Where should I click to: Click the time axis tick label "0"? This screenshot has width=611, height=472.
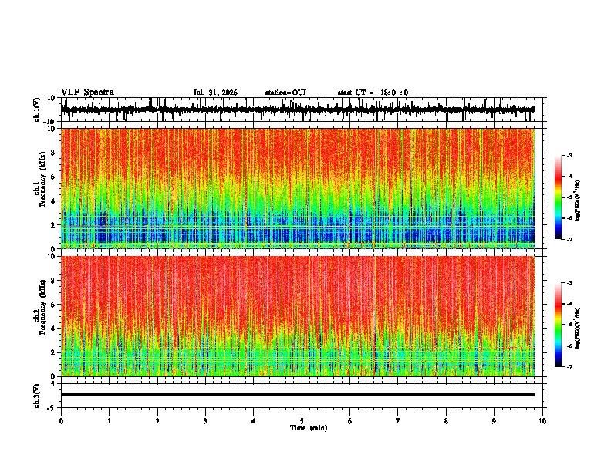(61, 421)
